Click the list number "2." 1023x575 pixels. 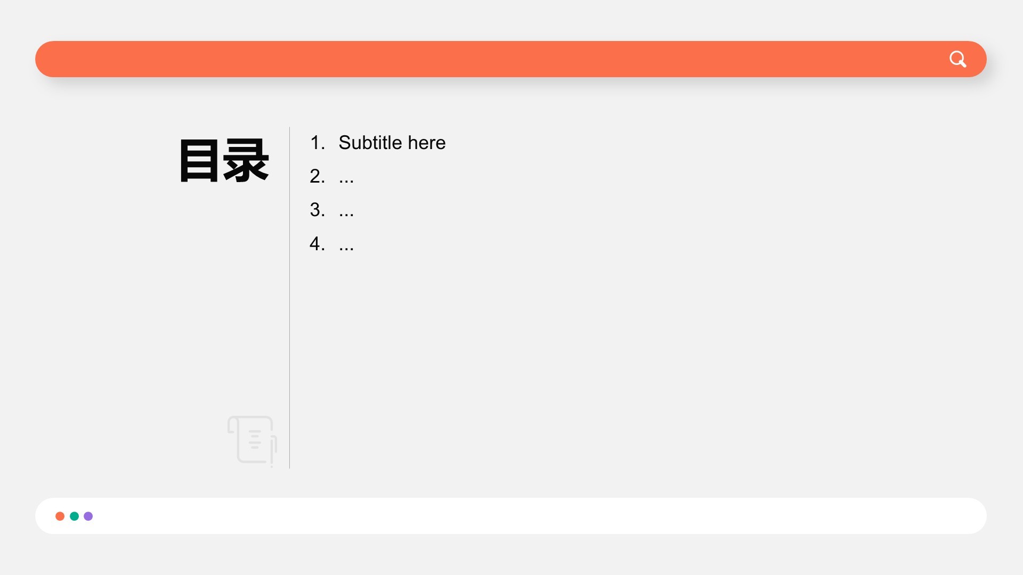pyautogui.click(x=317, y=176)
